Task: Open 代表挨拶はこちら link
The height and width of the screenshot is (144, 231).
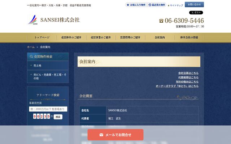Action: click(x=188, y=77)
